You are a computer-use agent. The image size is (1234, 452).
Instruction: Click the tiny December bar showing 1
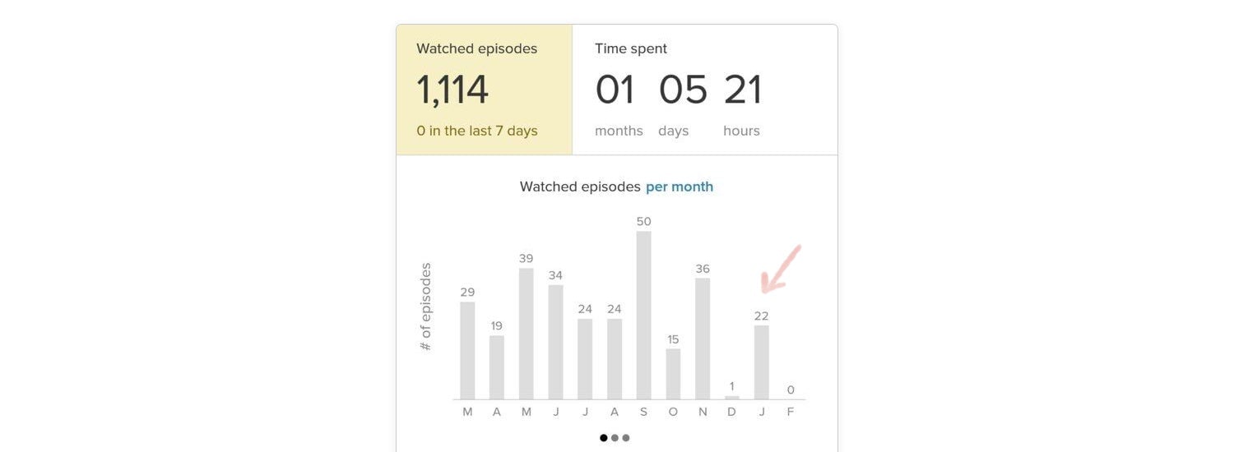pyautogui.click(x=732, y=398)
